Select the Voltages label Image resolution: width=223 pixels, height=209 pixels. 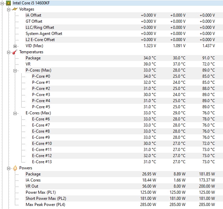pos(27,9)
